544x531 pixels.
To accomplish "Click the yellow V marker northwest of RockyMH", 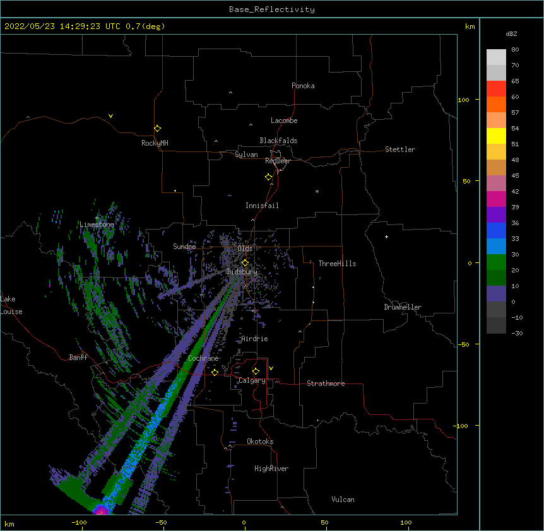I will (110, 116).
